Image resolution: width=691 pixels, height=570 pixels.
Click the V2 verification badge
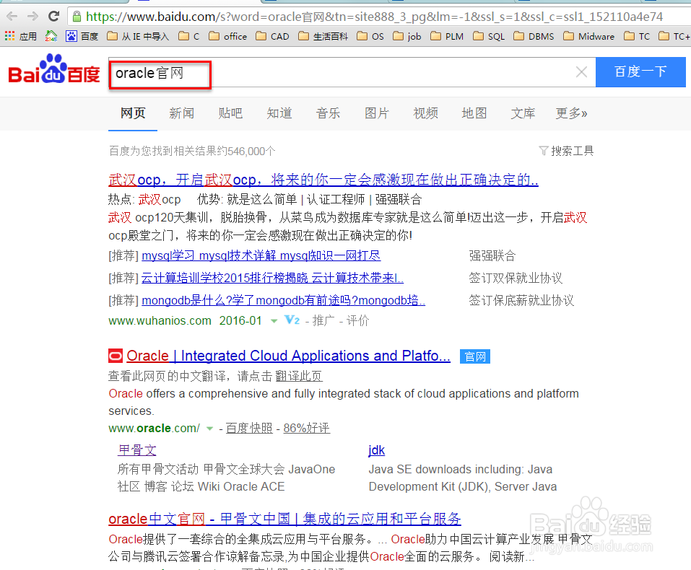coord(292,320)
